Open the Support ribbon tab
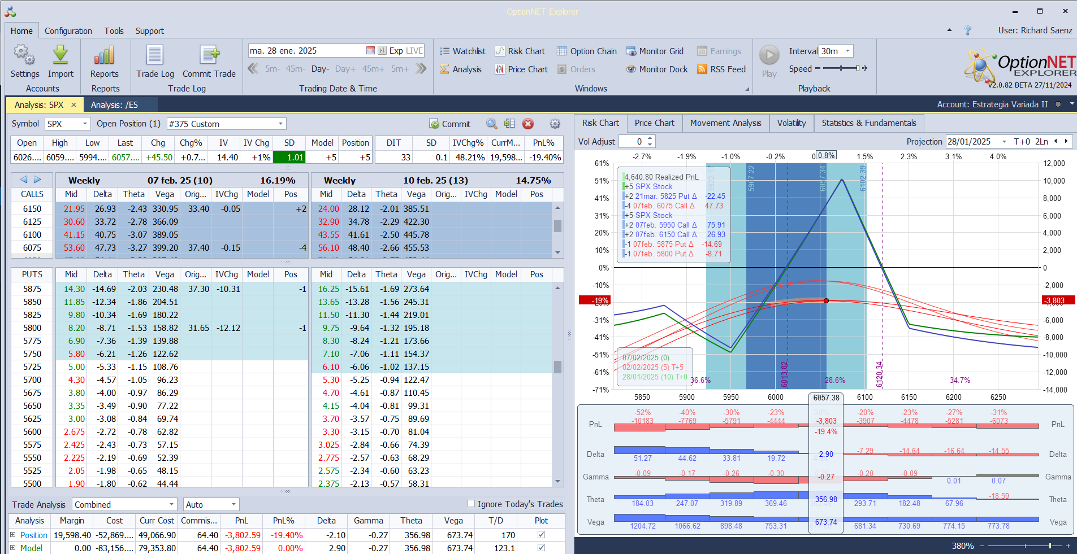Screen dimensions: 1077x554 click(x=150, y=31)
